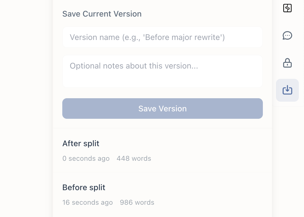Select the 'Before split' version title

click(84, 187)
